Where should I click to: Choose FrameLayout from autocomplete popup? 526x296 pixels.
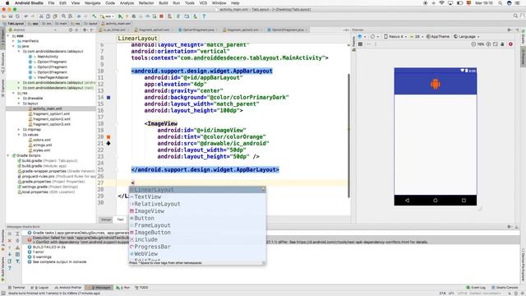[197, 225]
